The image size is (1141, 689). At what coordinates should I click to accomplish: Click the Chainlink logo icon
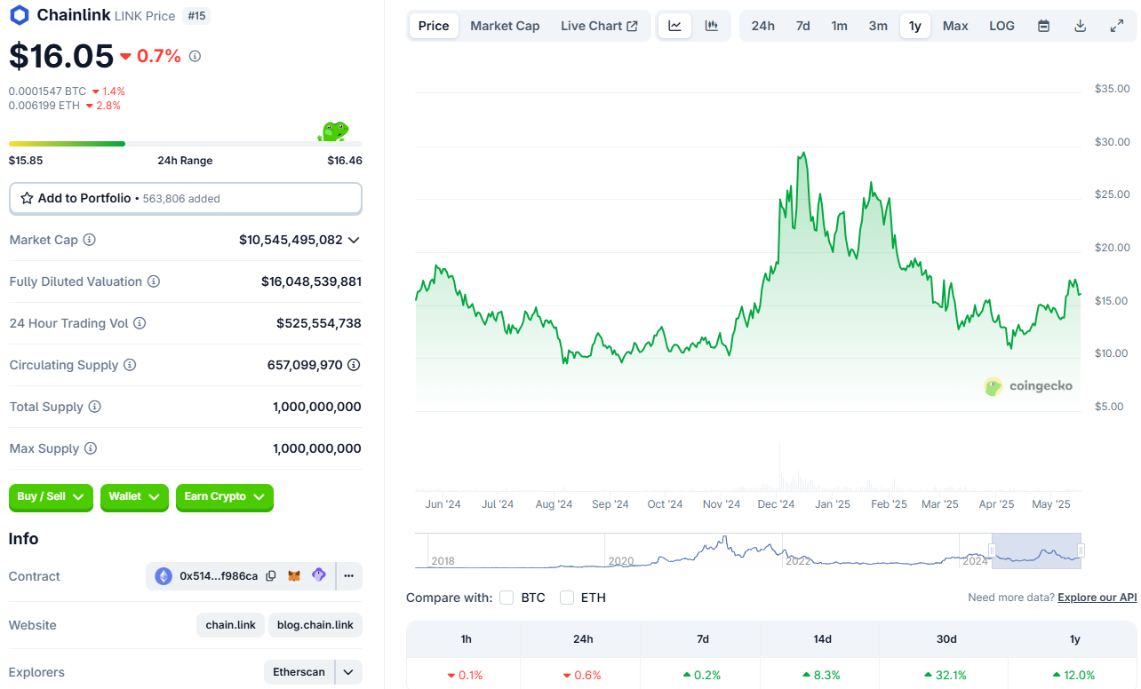[19, 15]
